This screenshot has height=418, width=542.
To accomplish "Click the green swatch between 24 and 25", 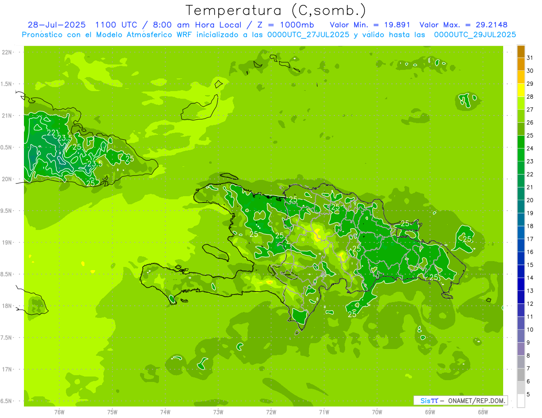I will tap(521, 142).
